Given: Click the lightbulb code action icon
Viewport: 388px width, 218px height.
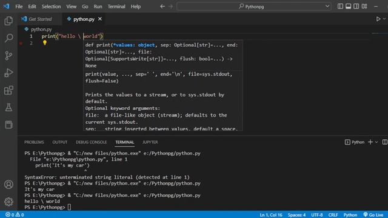Looking at the screenshot, I should click(44, 43).
